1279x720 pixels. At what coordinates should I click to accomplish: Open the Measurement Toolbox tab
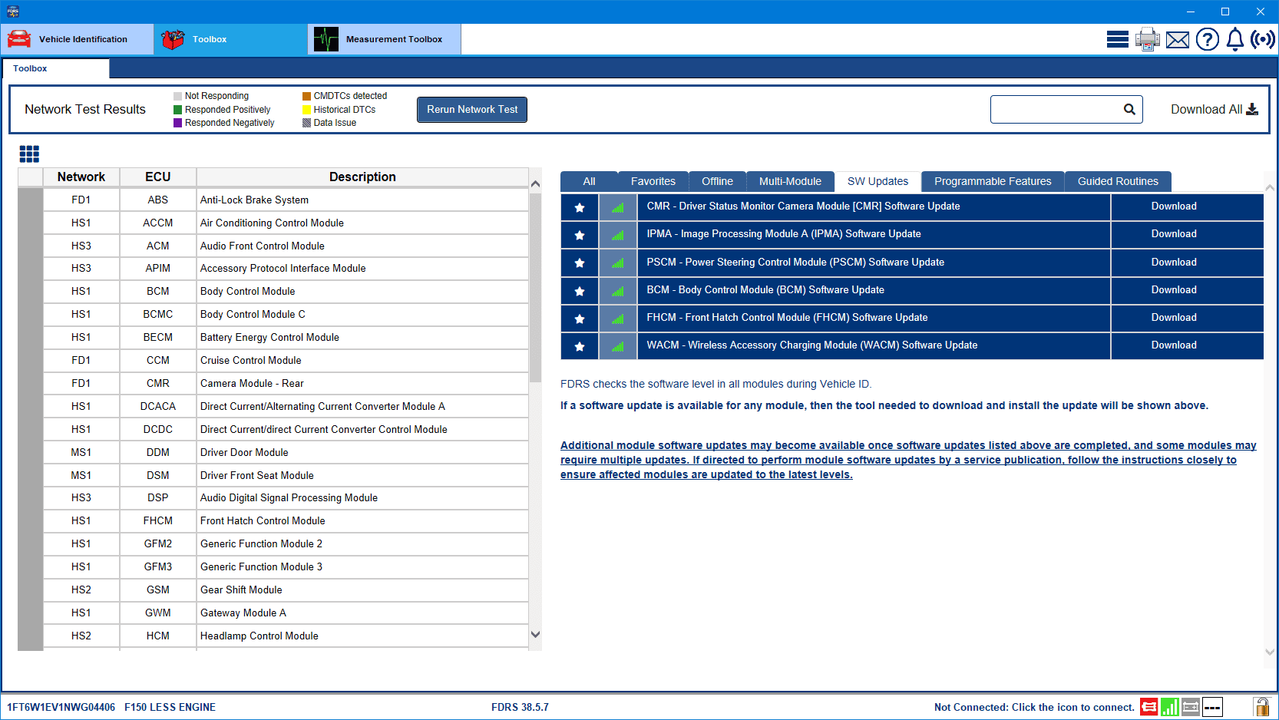coord(384,39)
